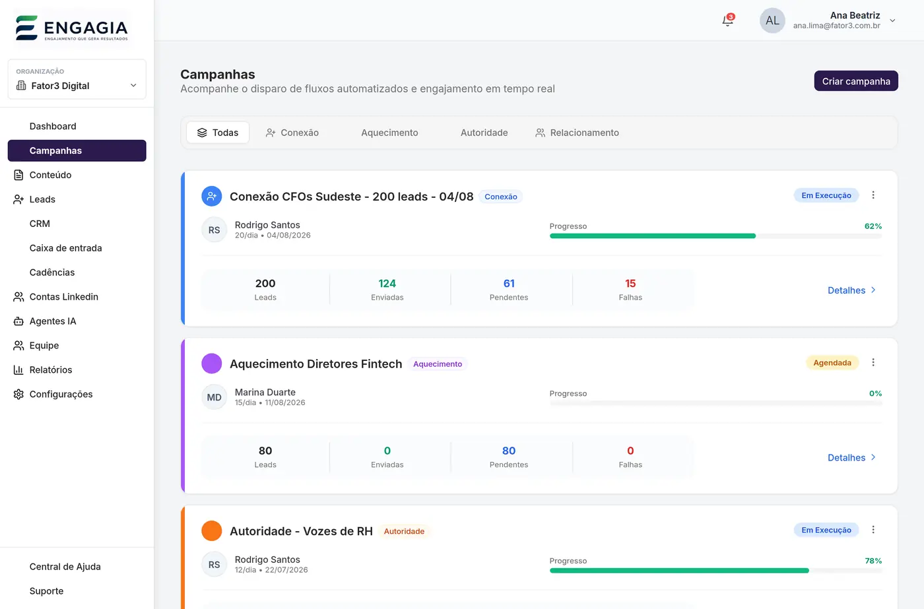
Task: Open the notifications bell icon
Action: [x=727, y=20]
